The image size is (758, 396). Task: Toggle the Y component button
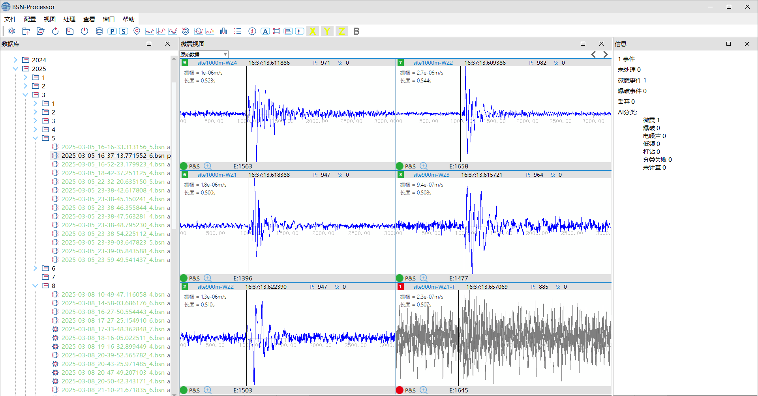(327, 31)
